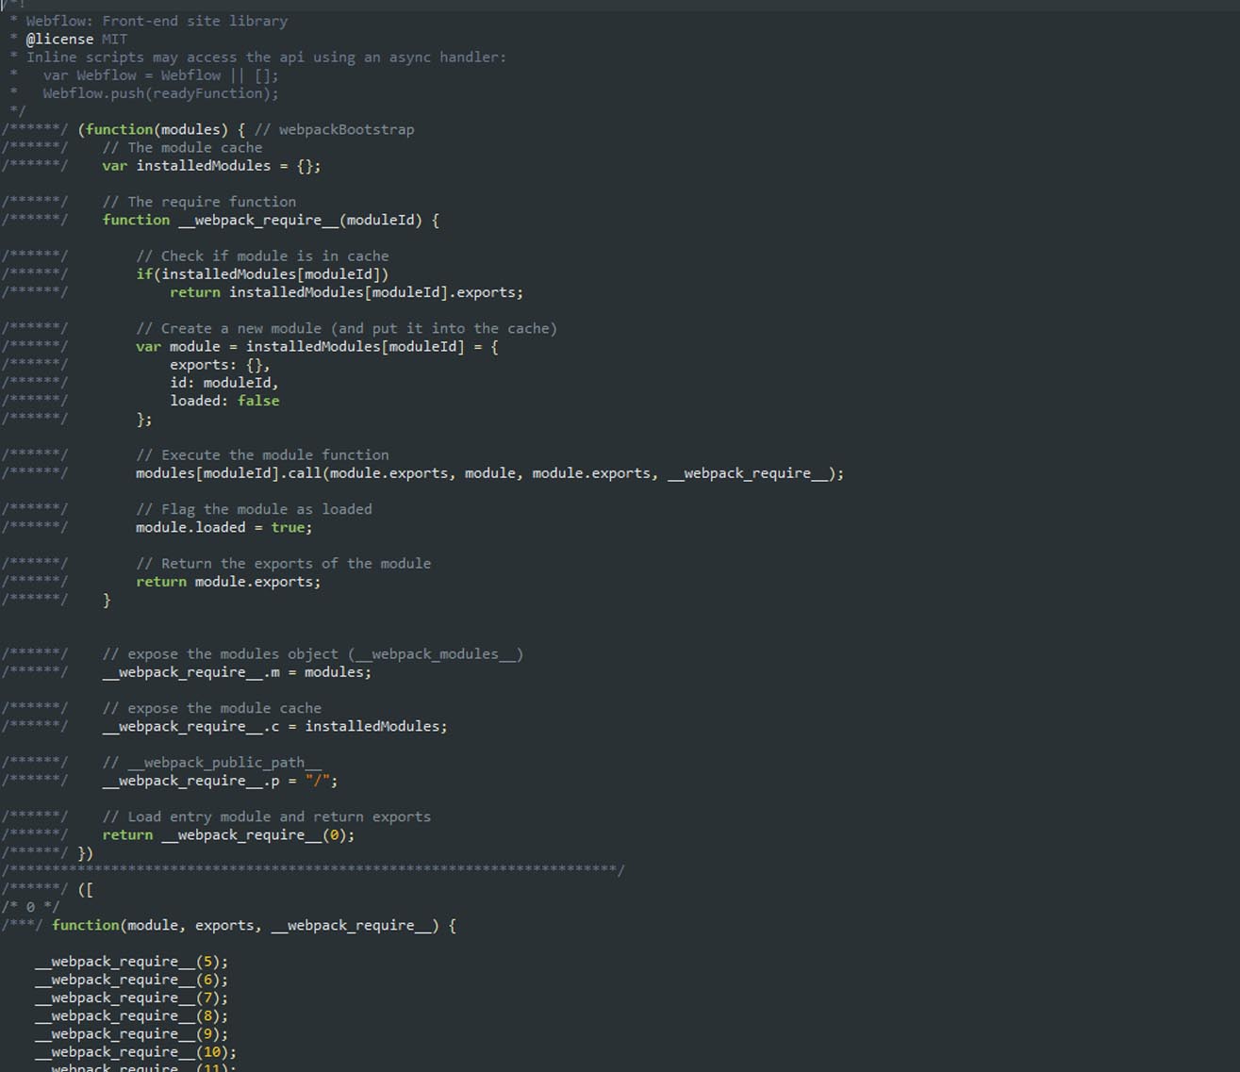Place cursor on Webflow.push(readyFunction) comment line
1240x1072 pixels.
[x=160, y=93]
